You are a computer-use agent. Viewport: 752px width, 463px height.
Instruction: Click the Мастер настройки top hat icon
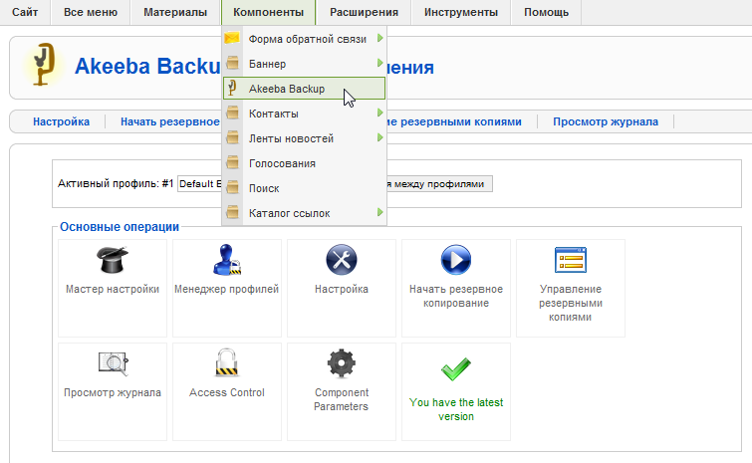(113, 260)
